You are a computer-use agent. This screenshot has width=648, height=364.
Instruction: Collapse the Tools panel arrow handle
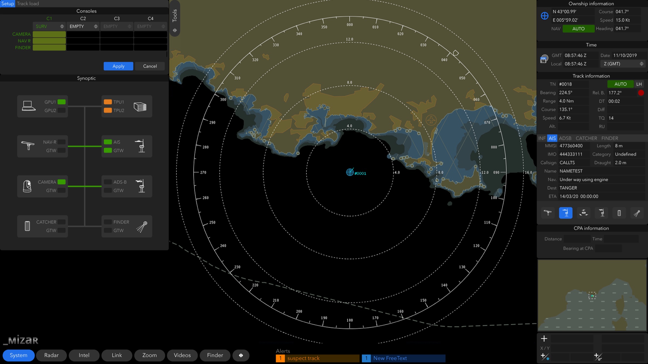[175, 30]
